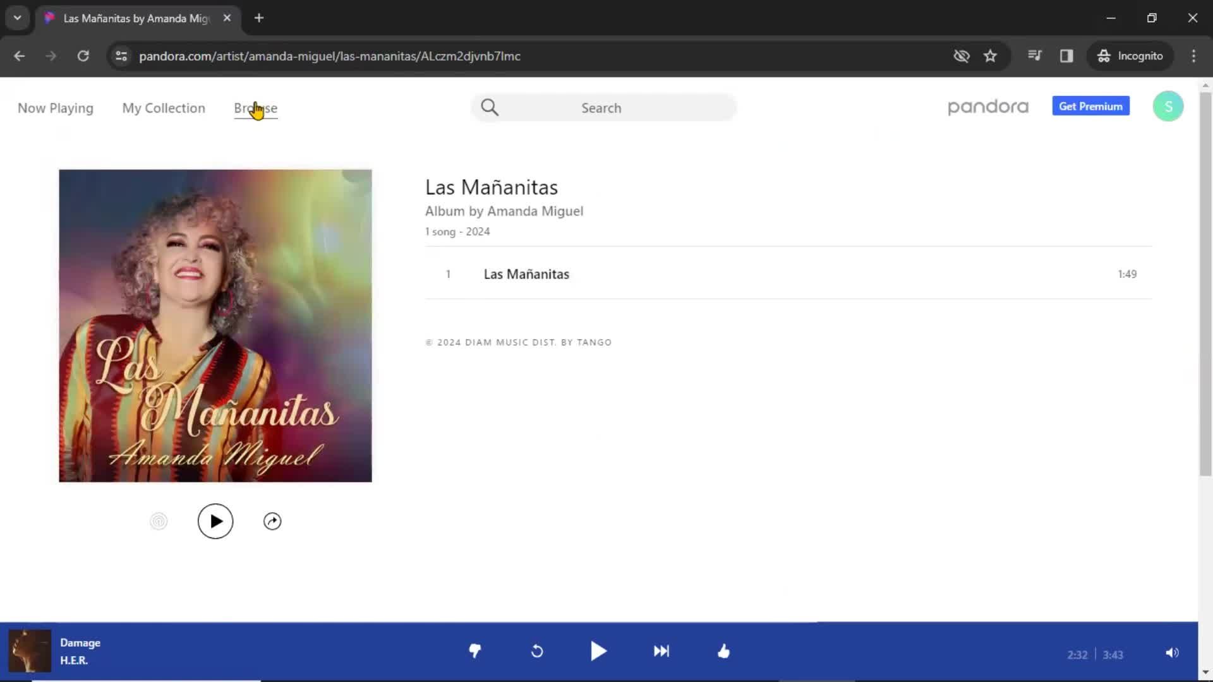Open the site information icon

pyautogui.click(x=121, y=56)
